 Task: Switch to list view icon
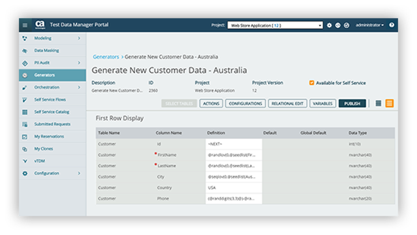click(378, 103)
